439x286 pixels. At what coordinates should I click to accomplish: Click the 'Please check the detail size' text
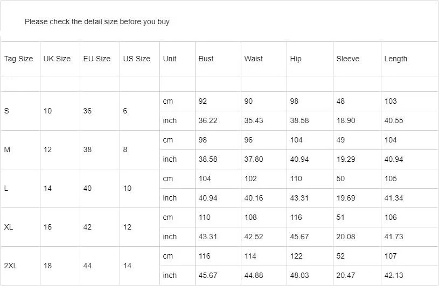pos(97,22)
